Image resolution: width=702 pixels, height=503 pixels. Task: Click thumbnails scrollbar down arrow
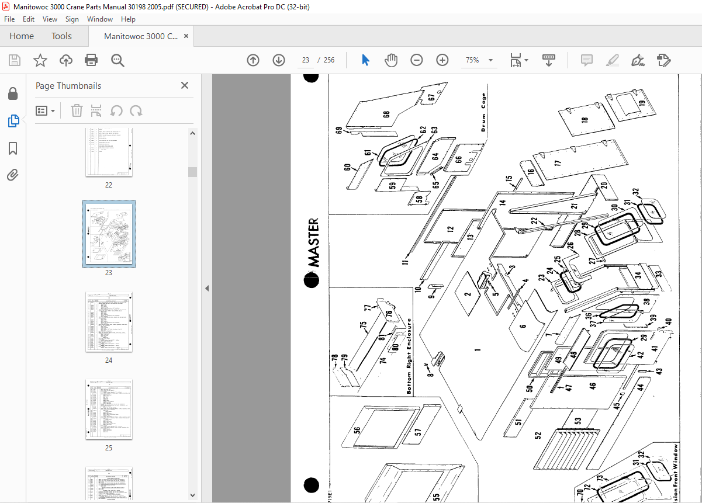pyautogui.click(x=192, y=496)
